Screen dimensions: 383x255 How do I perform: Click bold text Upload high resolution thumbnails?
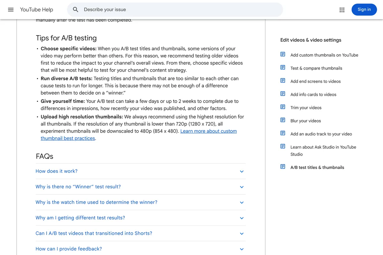[82, 117]
